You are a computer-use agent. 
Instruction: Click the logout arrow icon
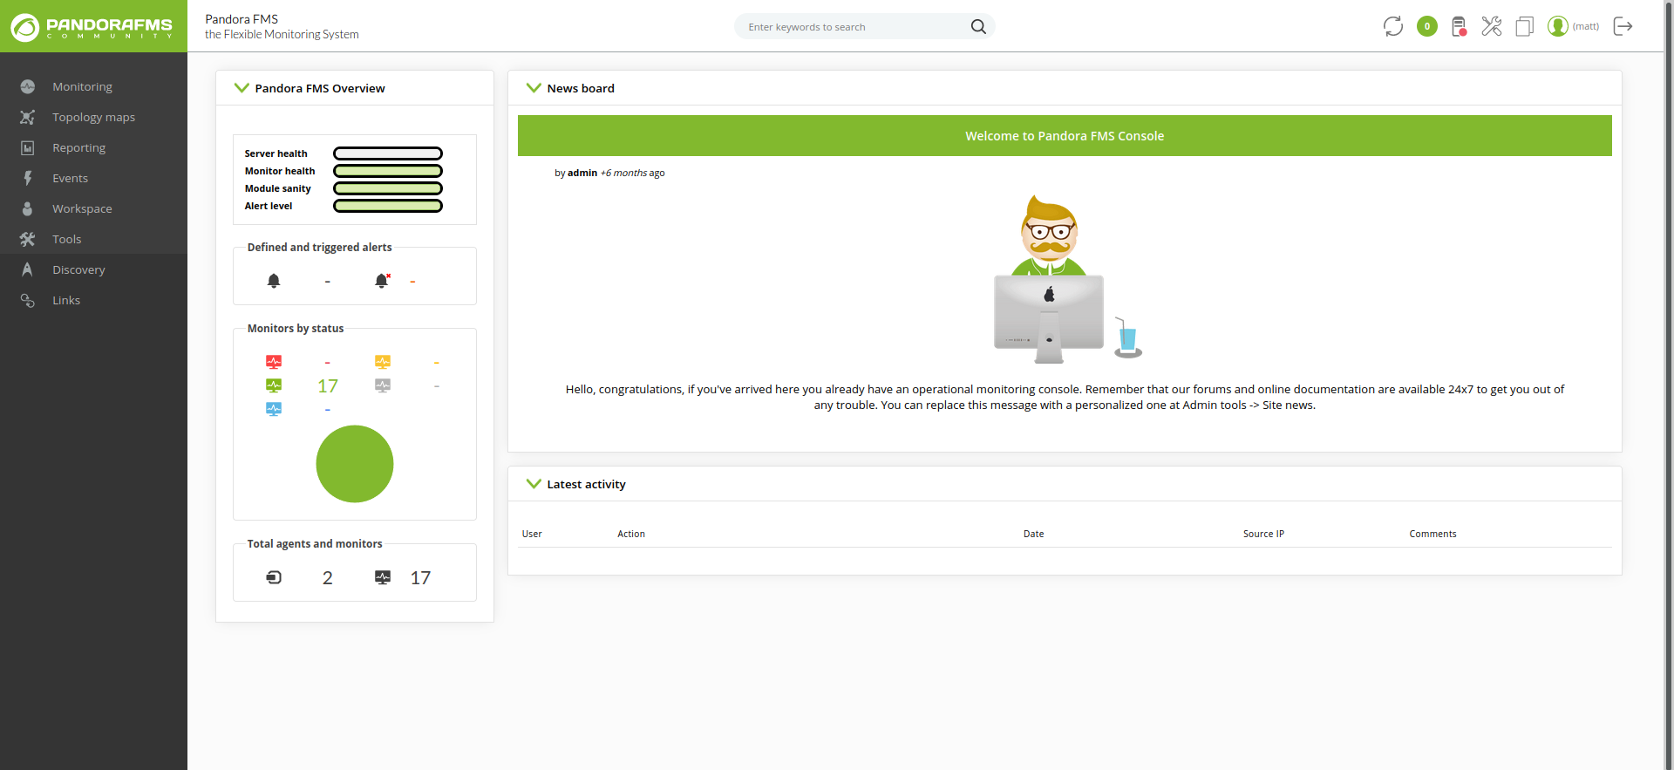1623,26
